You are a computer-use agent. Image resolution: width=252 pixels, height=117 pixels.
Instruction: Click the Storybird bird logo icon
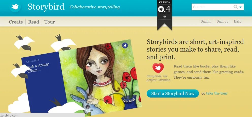[15, 7]
